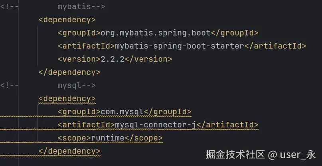322x166 pixels.
Task: Click the closing </version> tag
Action: tap(148, 59)
